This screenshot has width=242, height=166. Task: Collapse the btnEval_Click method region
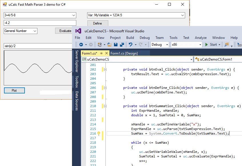pyautogui.click(x=105, y=69)
